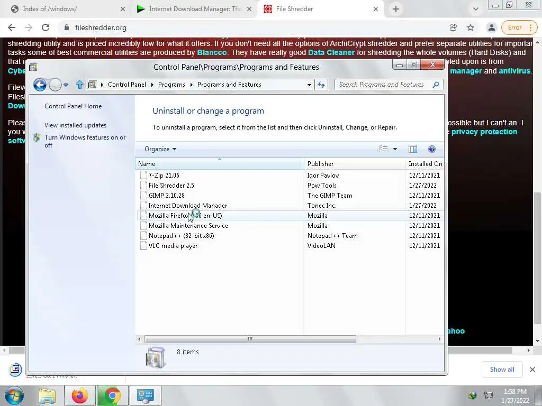Open Turn Windows features on or off
Viewport: 542px width, 406px height.
(85, 141)
